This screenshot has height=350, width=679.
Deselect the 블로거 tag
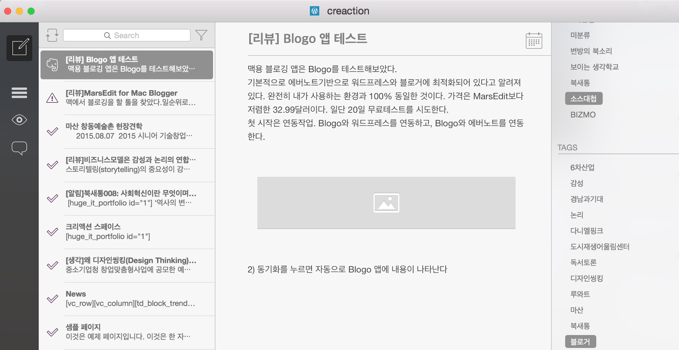tap(581, 342)
